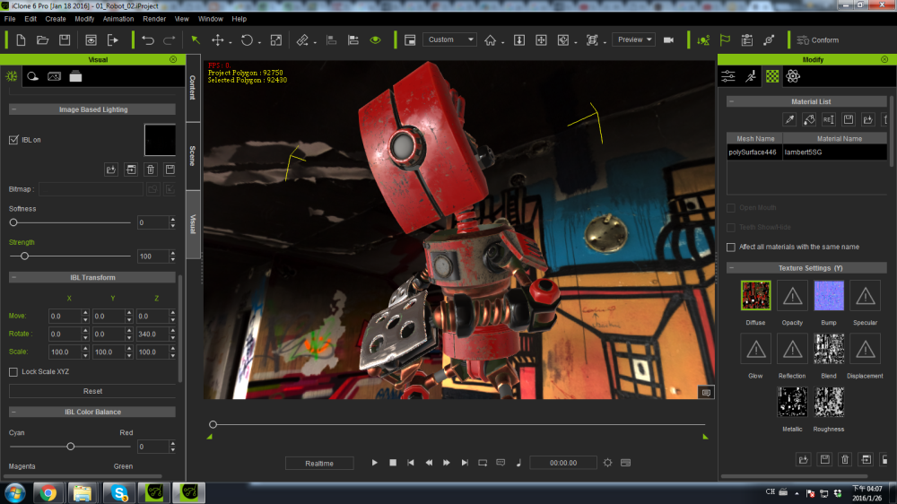
Task: Click the Realtime button
Action: (319, 463)
